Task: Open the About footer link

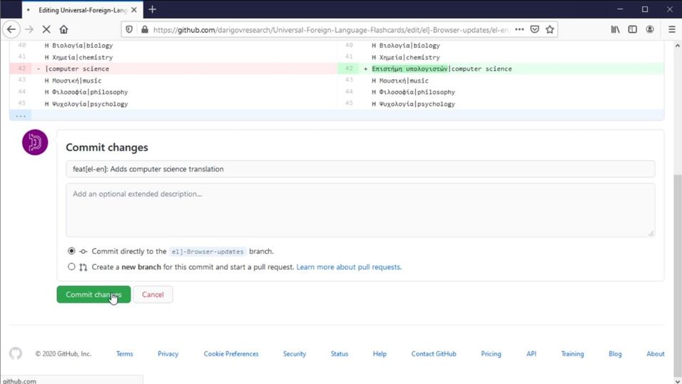Action: coord(655,354)
